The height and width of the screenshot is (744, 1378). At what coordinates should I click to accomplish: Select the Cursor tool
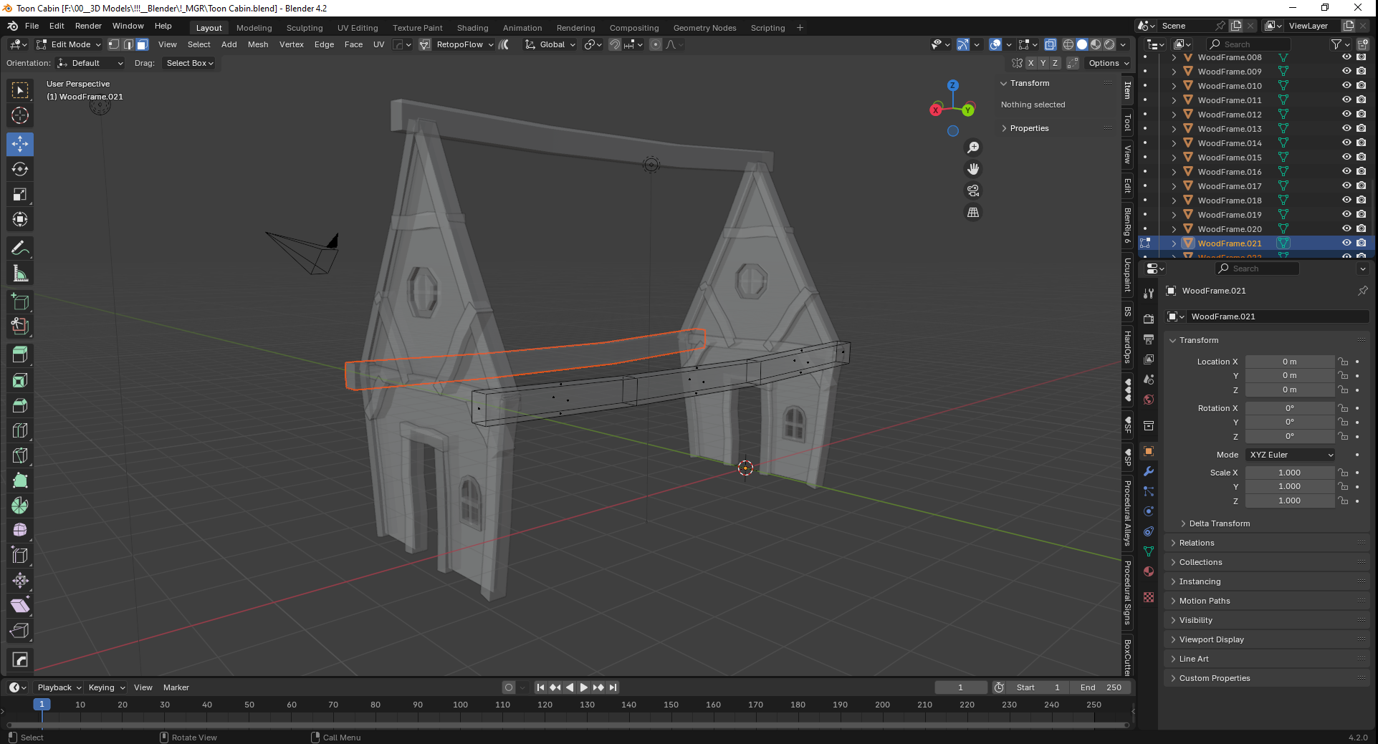pyautogui.click(x=20, y=115)
